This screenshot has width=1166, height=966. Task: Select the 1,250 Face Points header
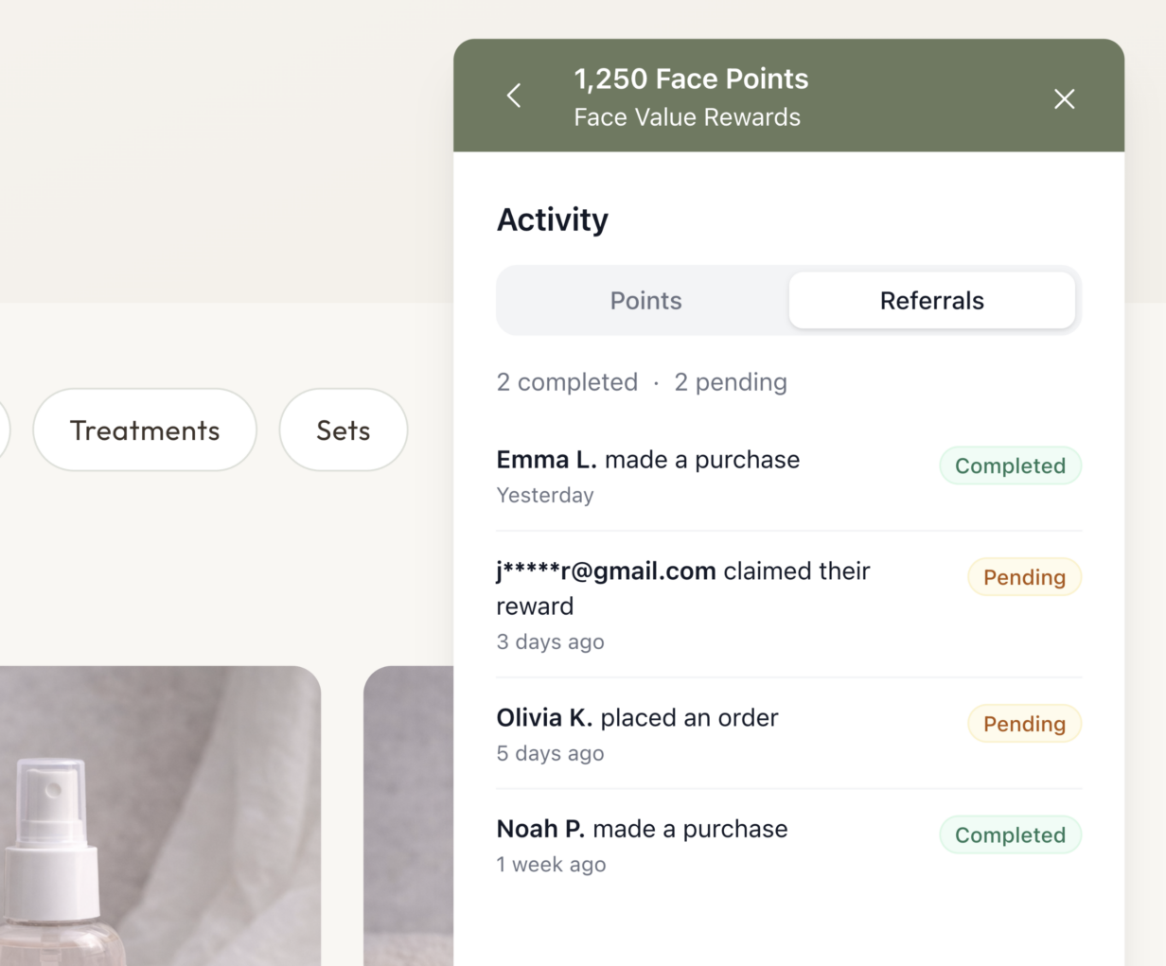click(x=691, y=79)
